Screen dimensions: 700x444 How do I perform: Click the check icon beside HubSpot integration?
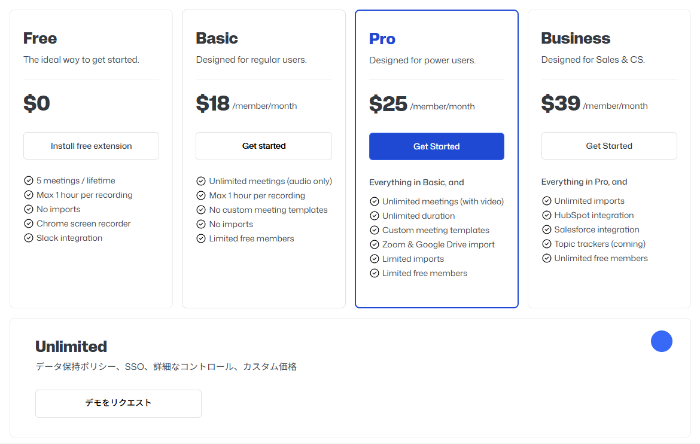(x=547, y=215)
